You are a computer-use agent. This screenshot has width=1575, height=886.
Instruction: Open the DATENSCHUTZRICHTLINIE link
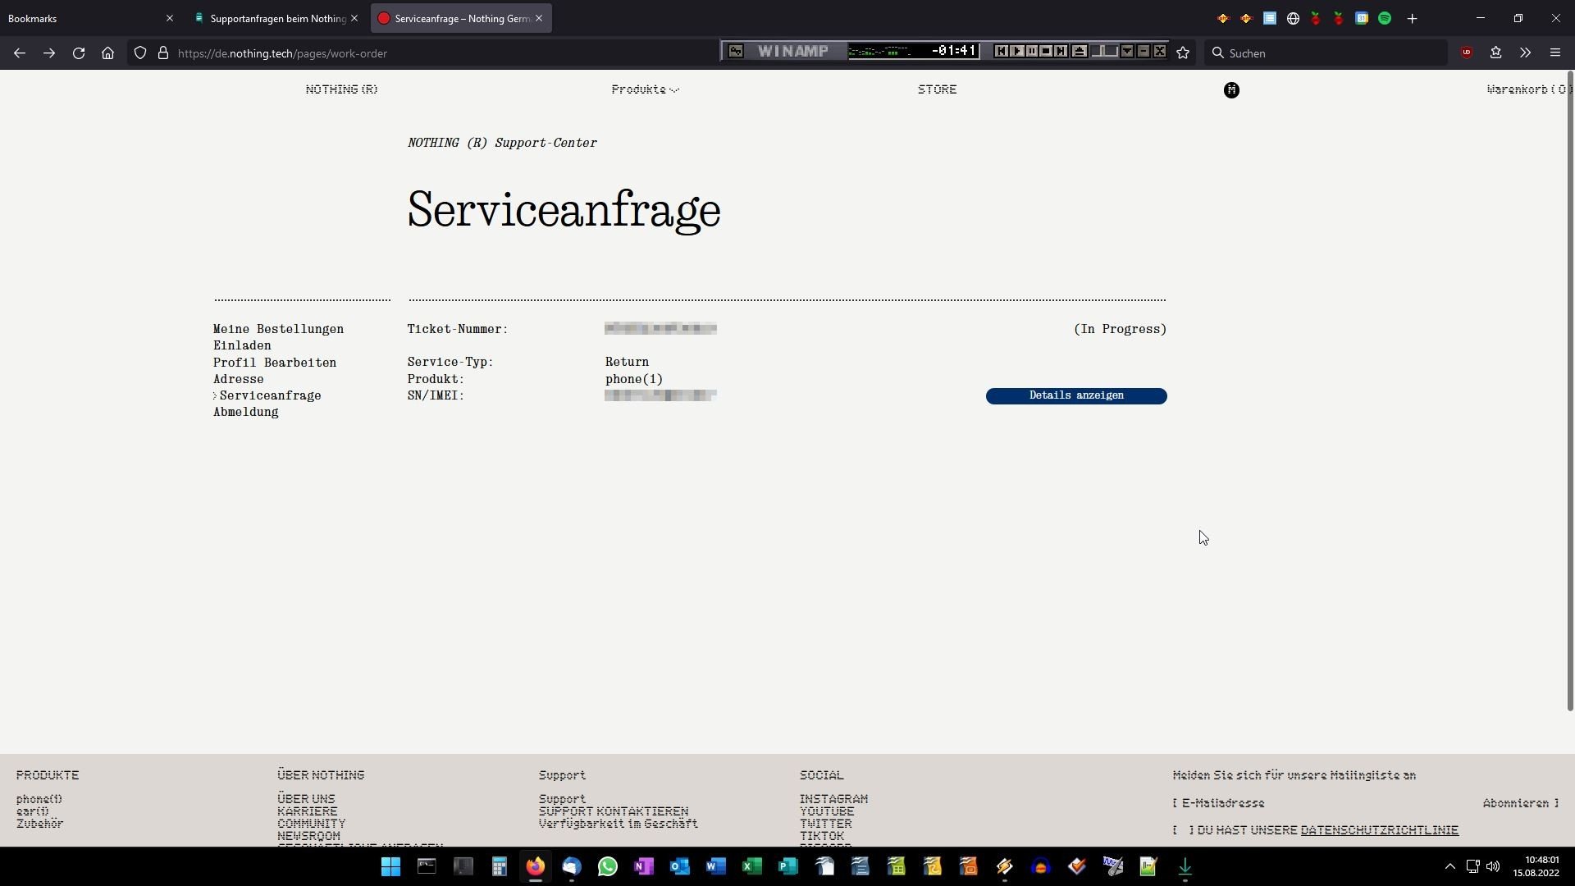pos(1379,830)
